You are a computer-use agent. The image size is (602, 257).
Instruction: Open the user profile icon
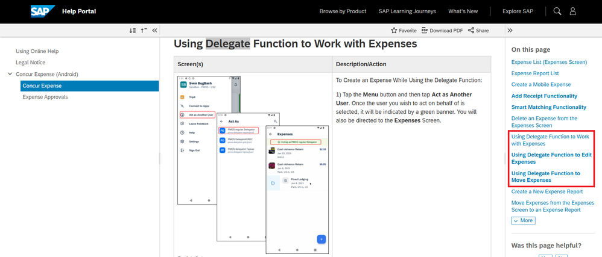(x=573, y=11)
